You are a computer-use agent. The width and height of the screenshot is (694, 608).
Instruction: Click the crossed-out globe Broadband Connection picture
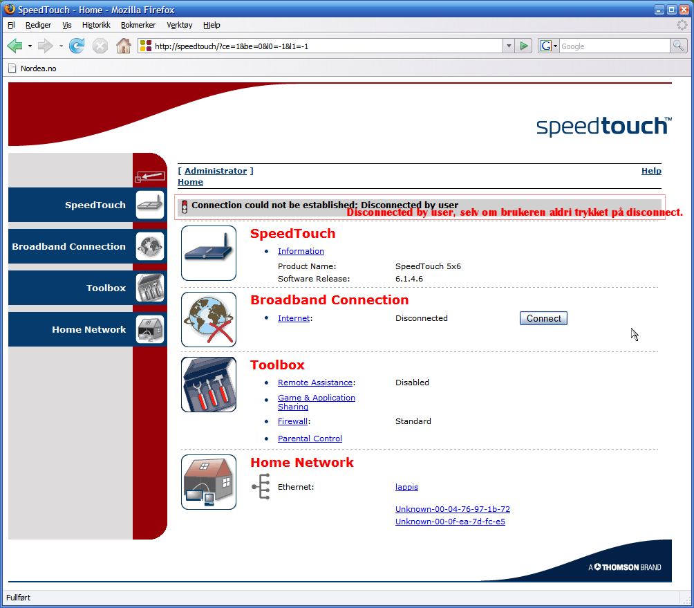(x=209, y=320)
